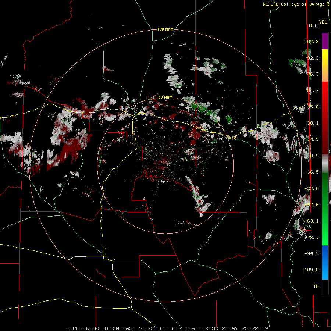Click the 76.7 value on velocity scale
The height and width of the screenshot is (331, 331).
(313, 74)
